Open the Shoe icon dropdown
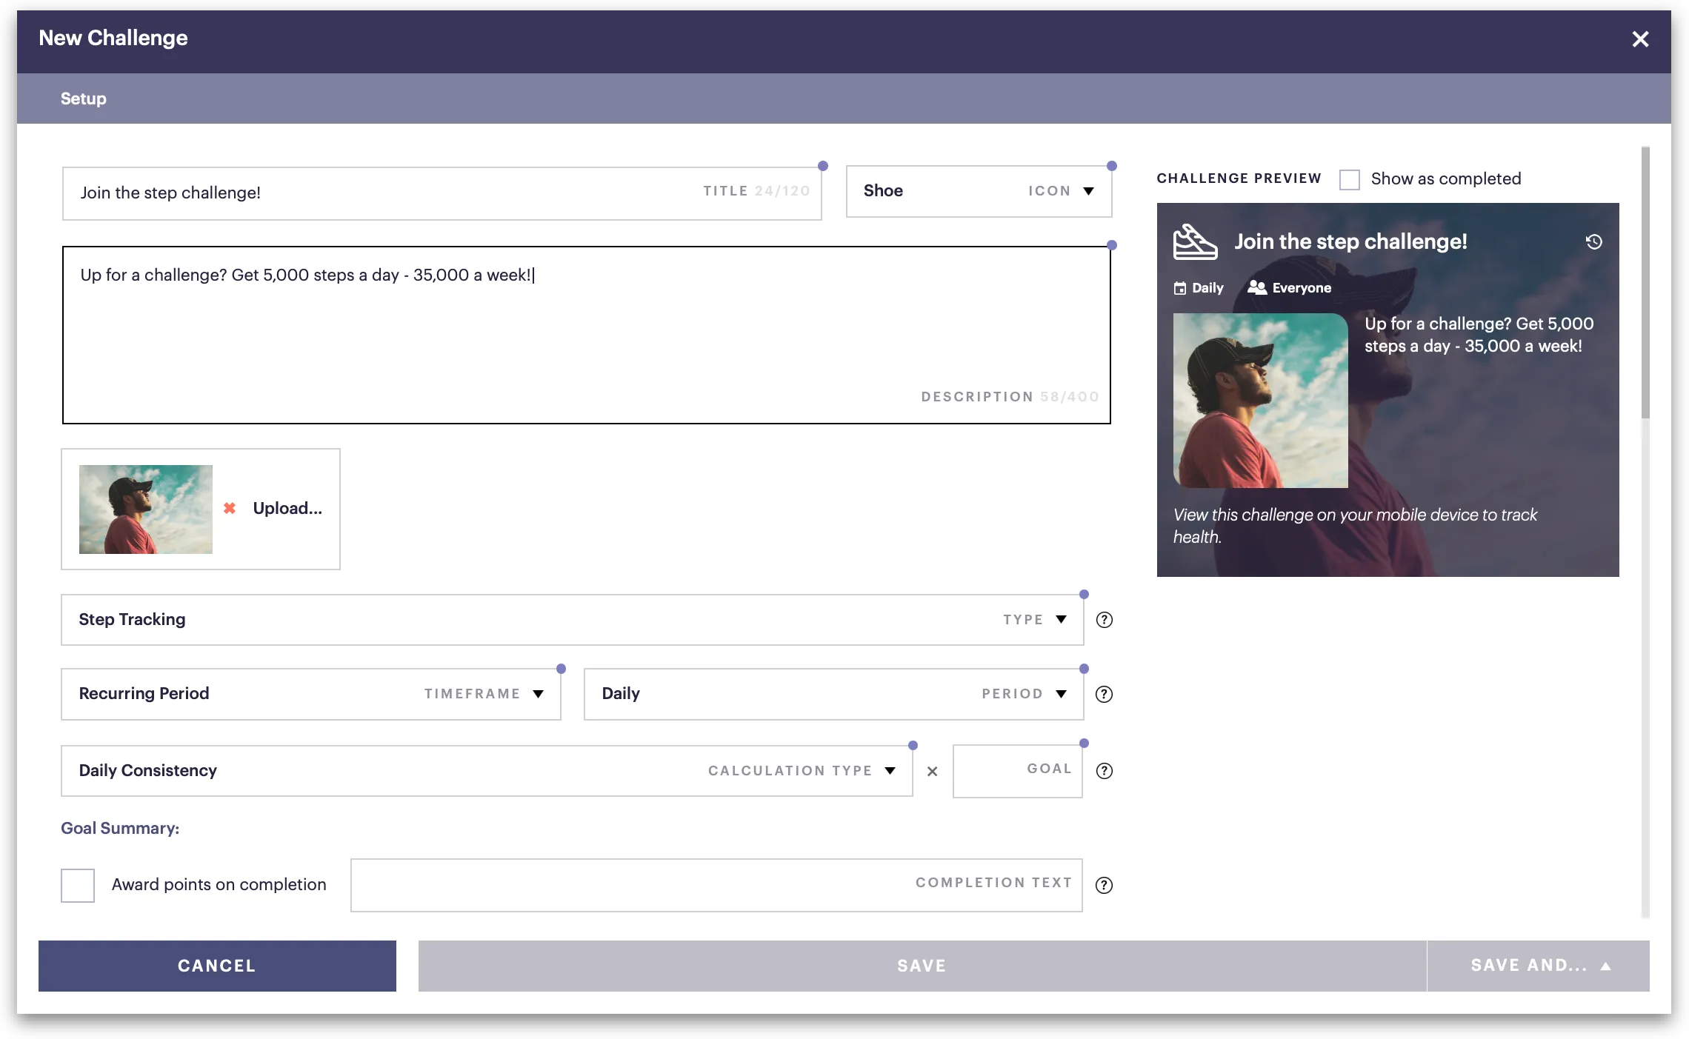The height and width of the screenshot is (1039, 1689). coord(979,191)
